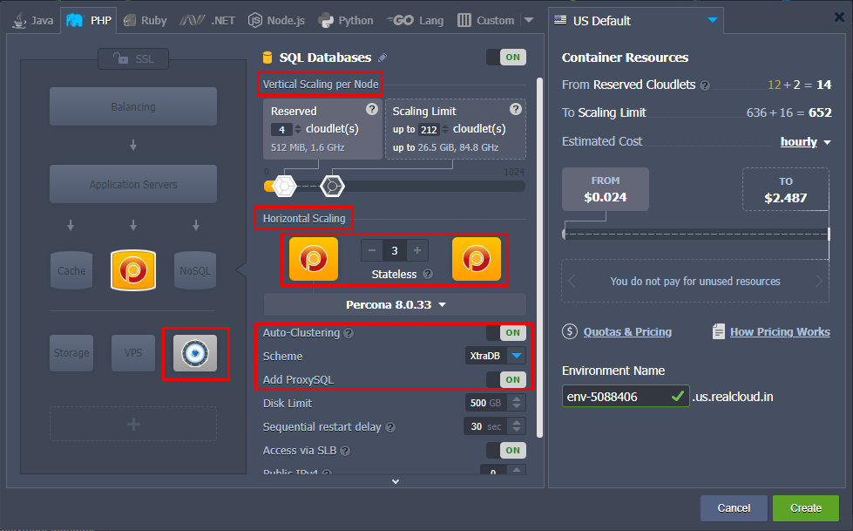The width and height of the screenshot is (853, 531).
Task: Switch to the Python tab
Action: [345, 20]
